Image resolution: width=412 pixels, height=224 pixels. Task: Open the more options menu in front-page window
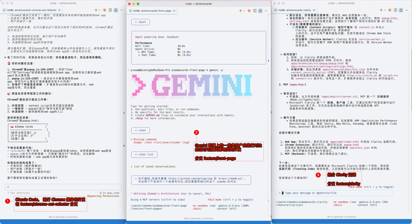point(266,10)
